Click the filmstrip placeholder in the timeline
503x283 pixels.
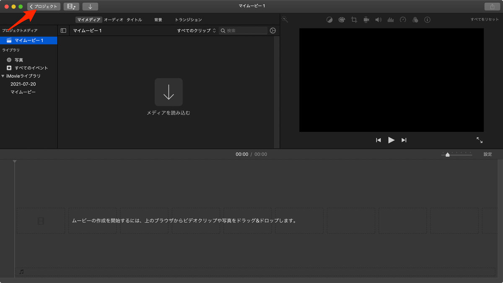tap(41, 221)
